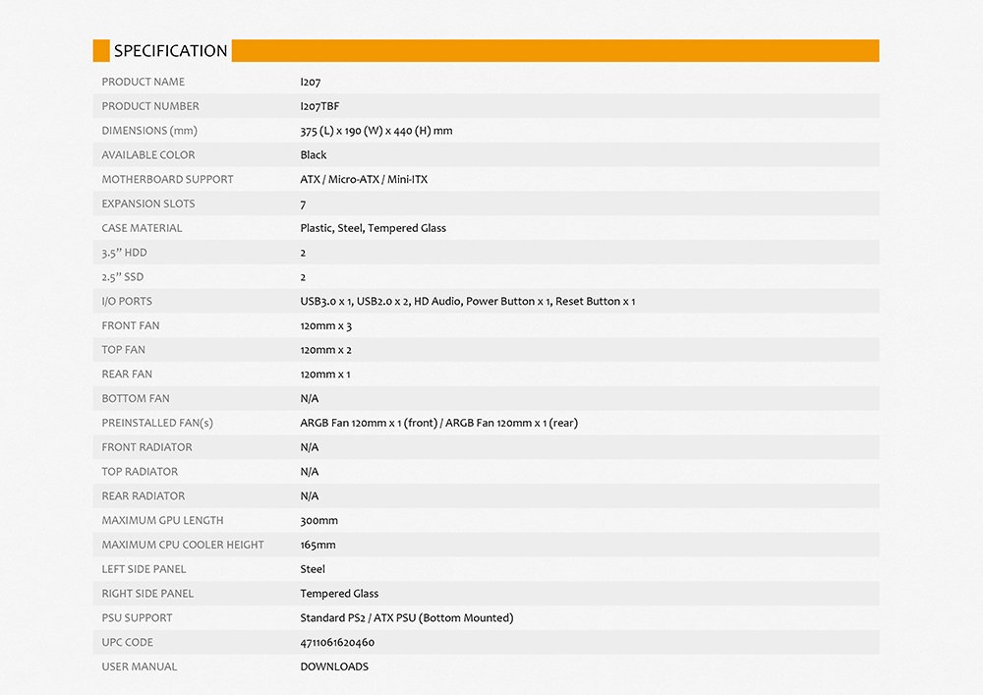Select the product number "I207TBF"
Screen dimensions: 983x695
coord(319,106)
